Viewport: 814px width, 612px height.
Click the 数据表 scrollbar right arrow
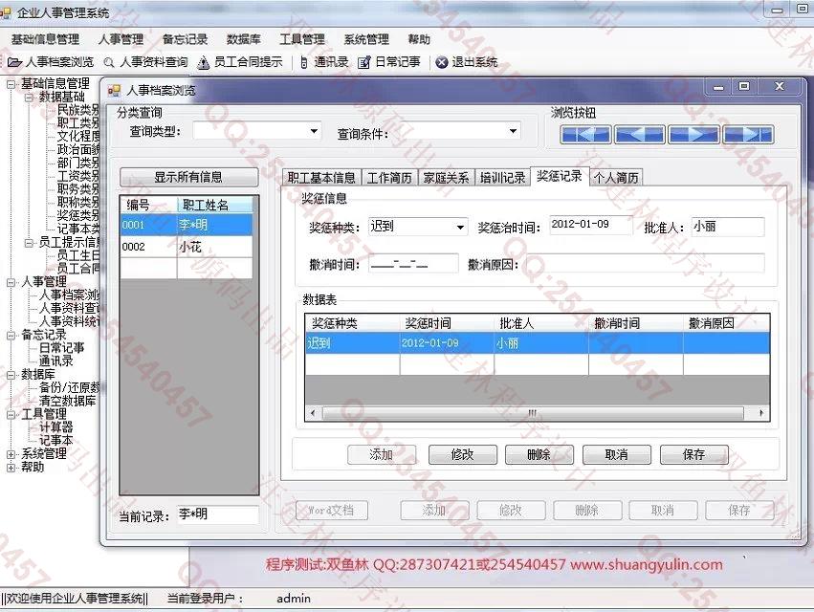coord(761,413)
